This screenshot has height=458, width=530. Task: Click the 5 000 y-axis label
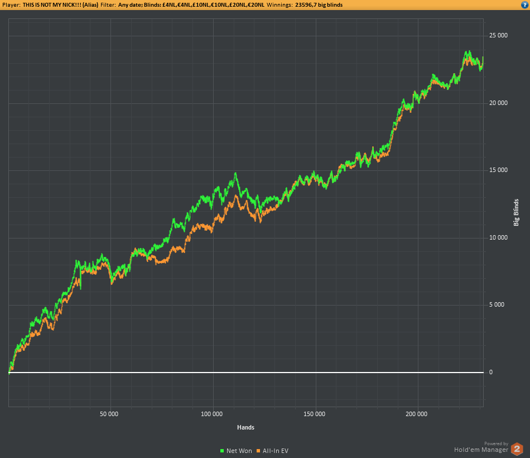tap(497, 304)
